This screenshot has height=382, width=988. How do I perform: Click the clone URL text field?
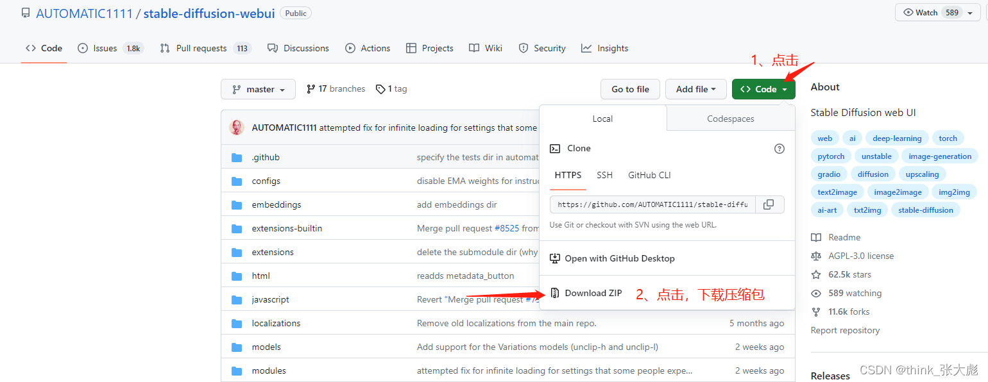click(652, 204)
